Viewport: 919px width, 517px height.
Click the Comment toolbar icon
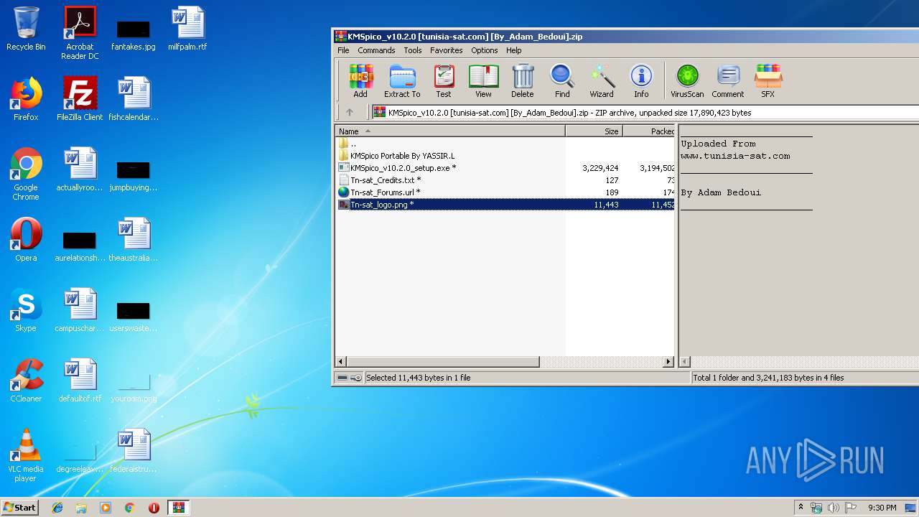point(728,80)
